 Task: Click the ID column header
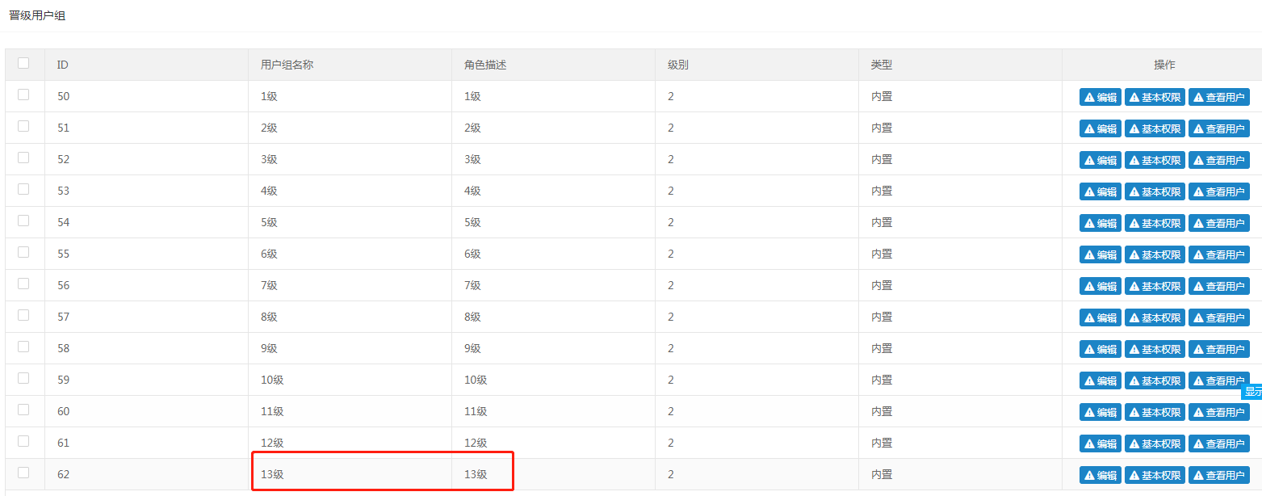click(63, 65)
